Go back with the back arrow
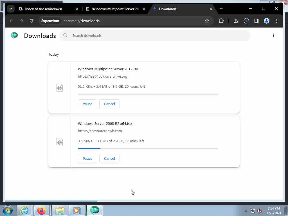288x216 pixels. tap(11, 21)
